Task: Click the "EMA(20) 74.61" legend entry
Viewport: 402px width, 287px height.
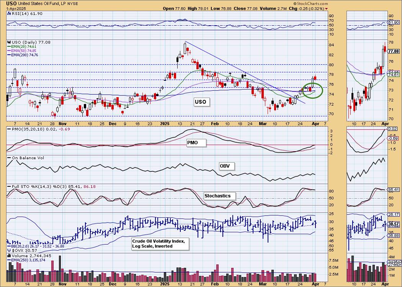Action: pos(24,47)
